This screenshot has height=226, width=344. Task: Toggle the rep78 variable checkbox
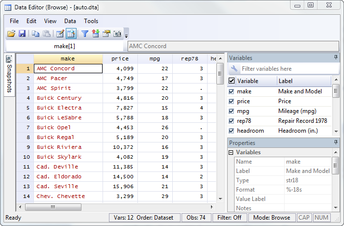(x=232, y=121)
